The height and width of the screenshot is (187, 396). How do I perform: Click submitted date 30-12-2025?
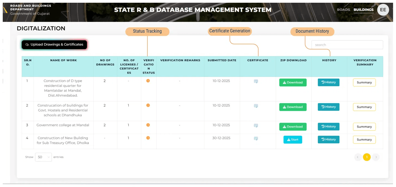click(x=221, y=138)
